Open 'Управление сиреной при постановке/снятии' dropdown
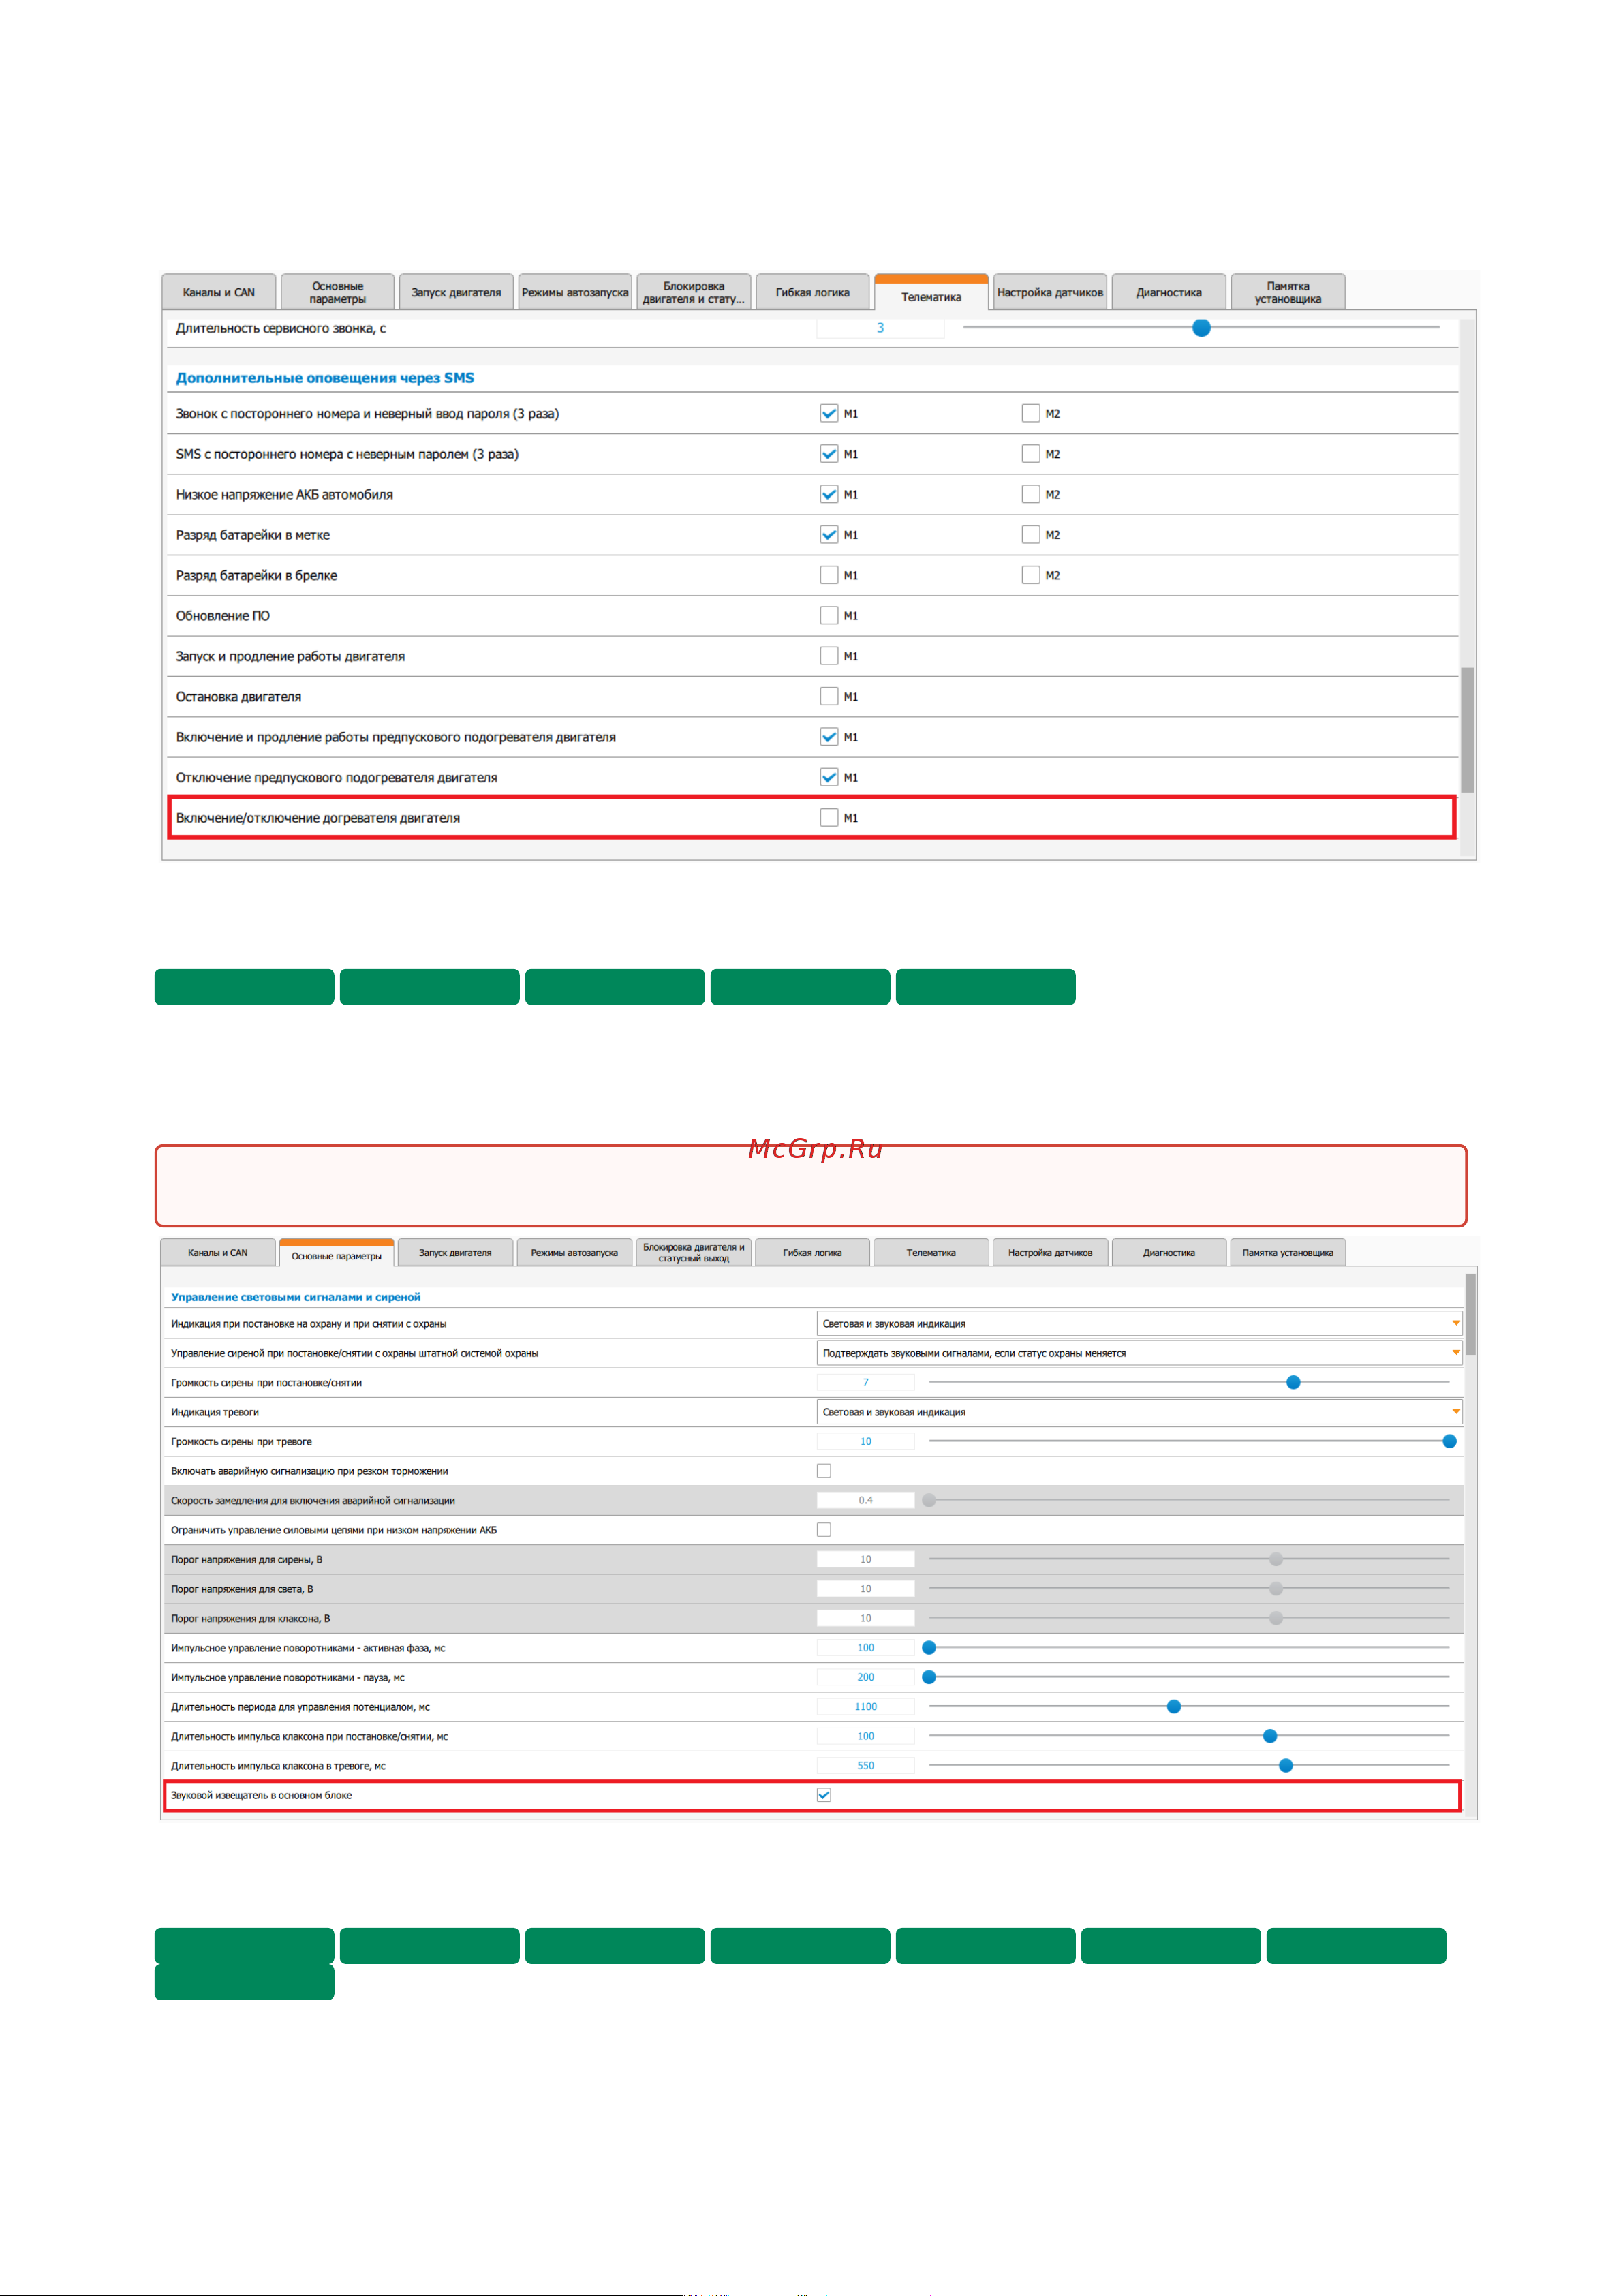Image resolution: width=1623 pixels, height=2296 pixels. click(1139, 1353)
